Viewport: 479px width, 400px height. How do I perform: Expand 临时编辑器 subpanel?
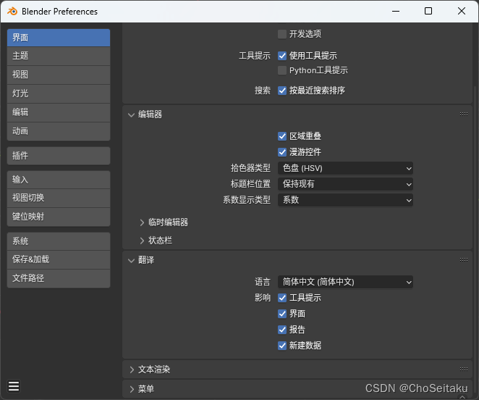(x=142, y=222)
